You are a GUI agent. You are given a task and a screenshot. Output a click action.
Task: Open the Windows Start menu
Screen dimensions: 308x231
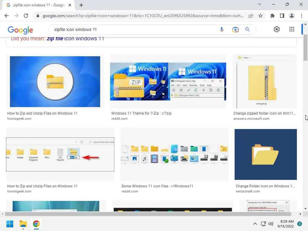point(10,224)
